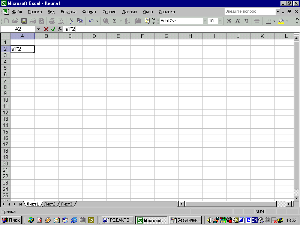Select row header 10
Image resolution: width=300 pixels, height=225 pixels.
point(5,100)
